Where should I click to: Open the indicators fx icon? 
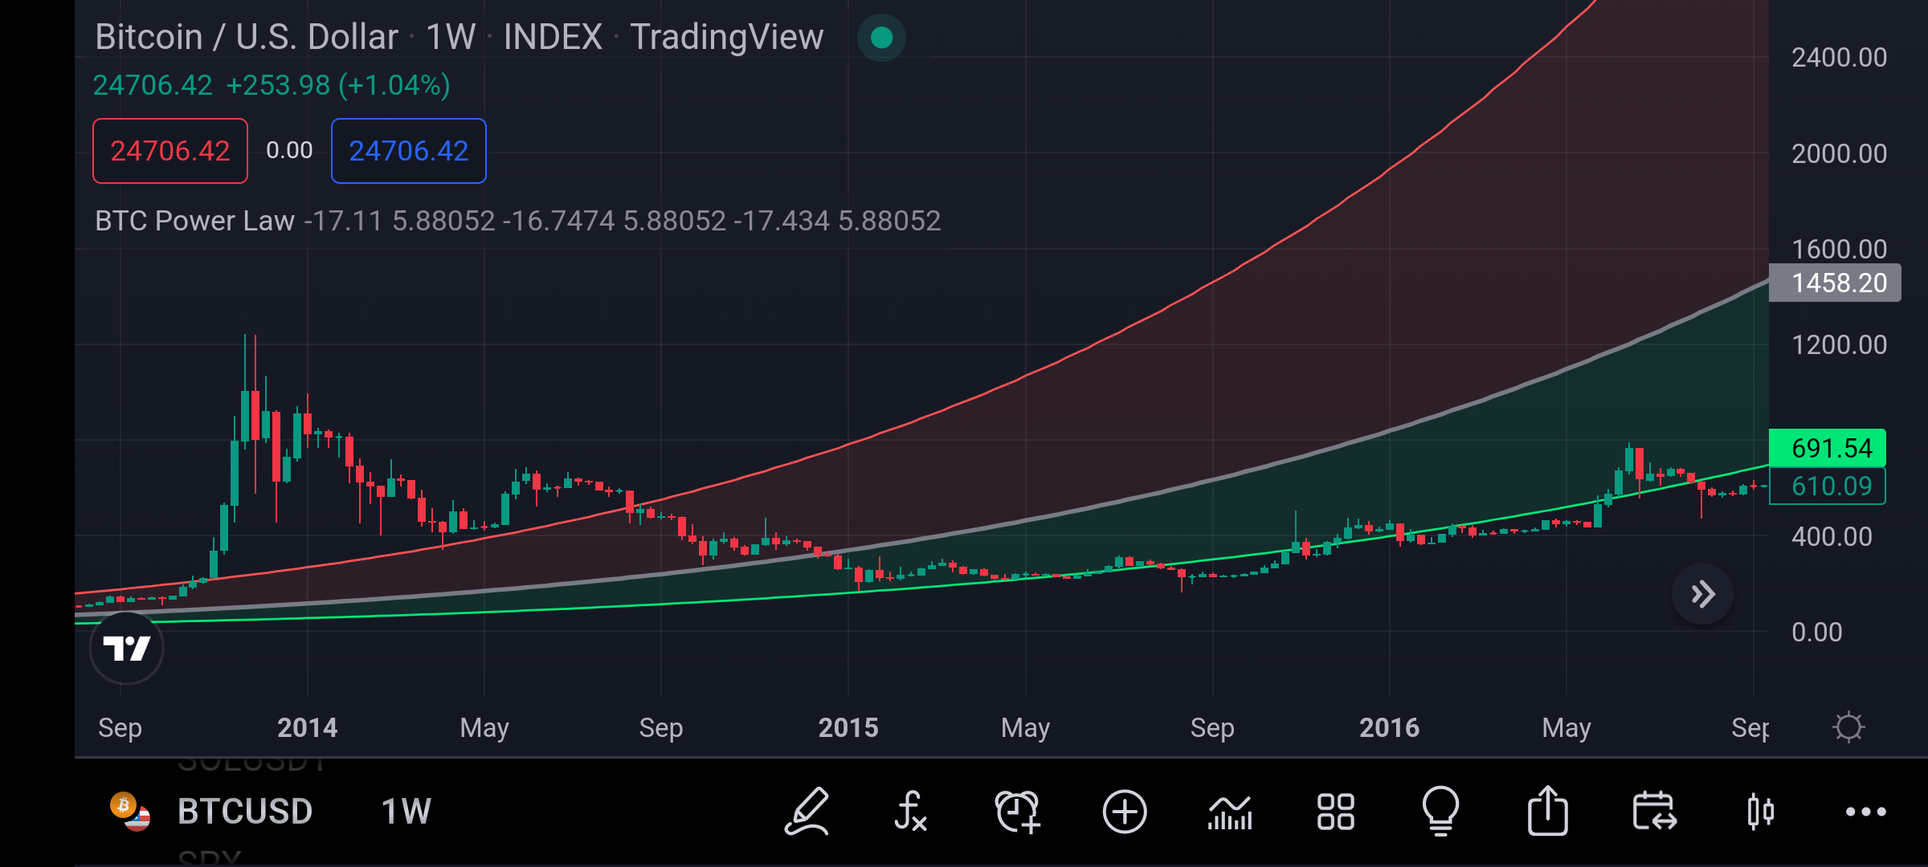click(x=911, y=812)
